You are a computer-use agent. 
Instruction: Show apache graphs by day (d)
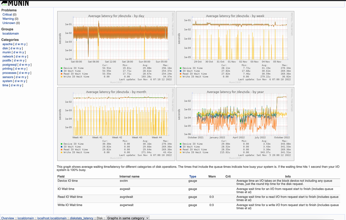(x=16, y=44)
